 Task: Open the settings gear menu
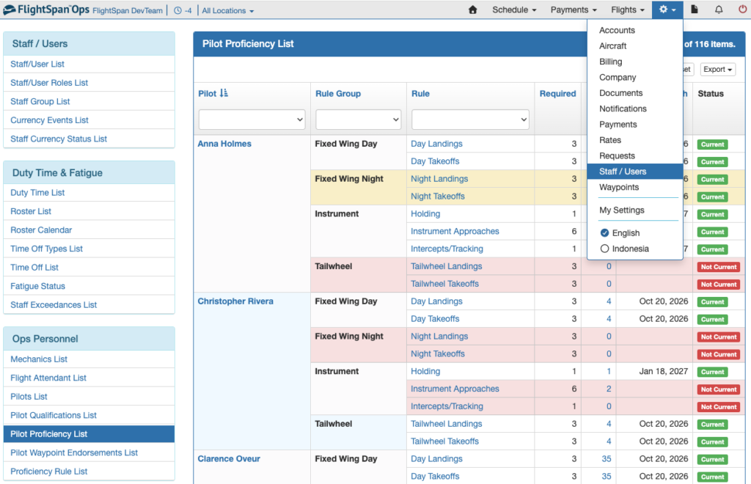click(x=667, y=10)
